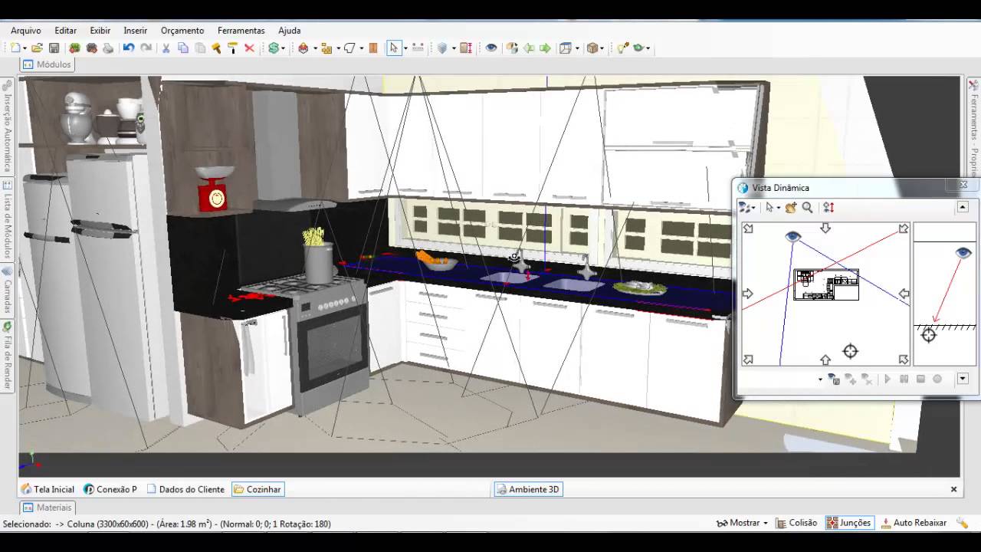Image resolution: width=981 pixels, height=552 pixels.
Task: Click the camera eye in the side view
Action: pyautogui.click(x=963, y=253)
